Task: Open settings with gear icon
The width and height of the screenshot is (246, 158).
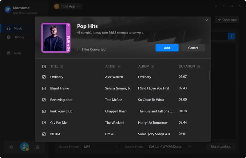Action: [11, 147]
